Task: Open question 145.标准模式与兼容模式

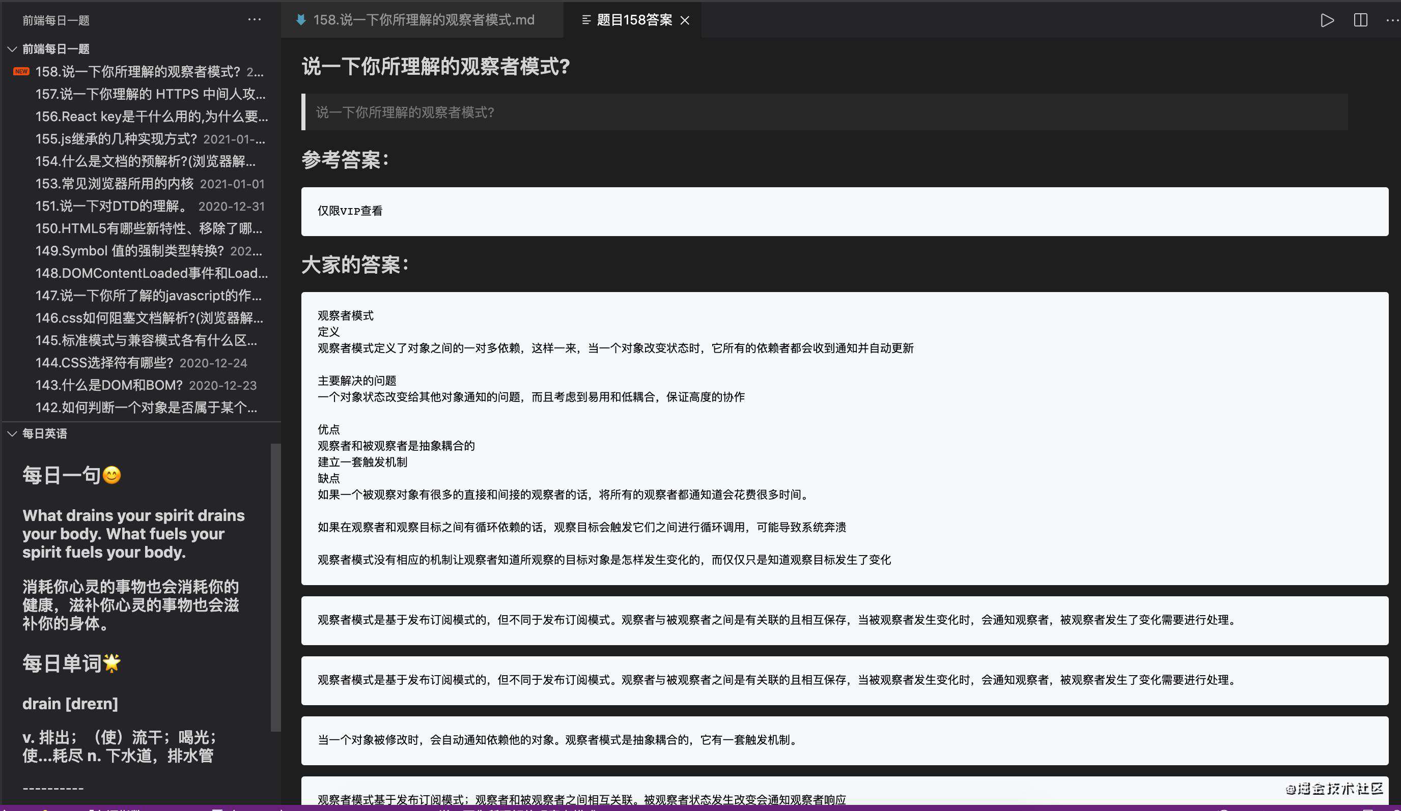Action: [x=140, y=340]
